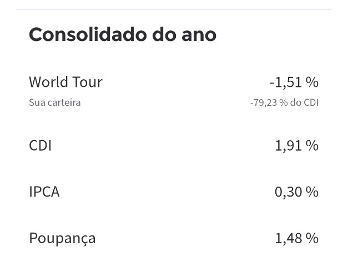Click the 1,48 % Poupança value

click(x=297, y=238)
